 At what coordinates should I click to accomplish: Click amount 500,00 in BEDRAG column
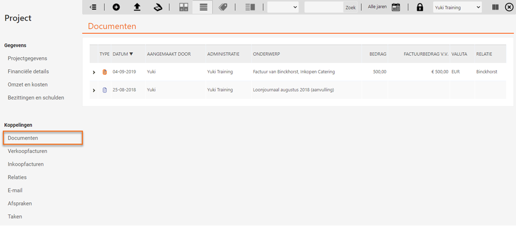(380, 72)
